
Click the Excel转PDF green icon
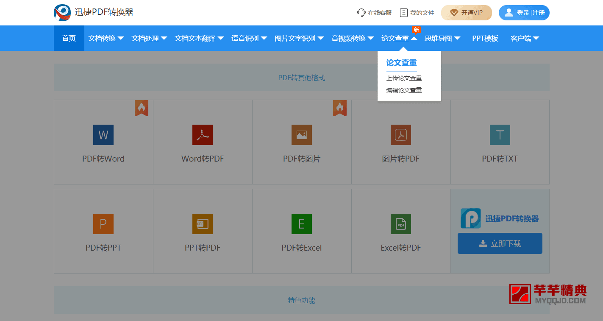[401, 224]
